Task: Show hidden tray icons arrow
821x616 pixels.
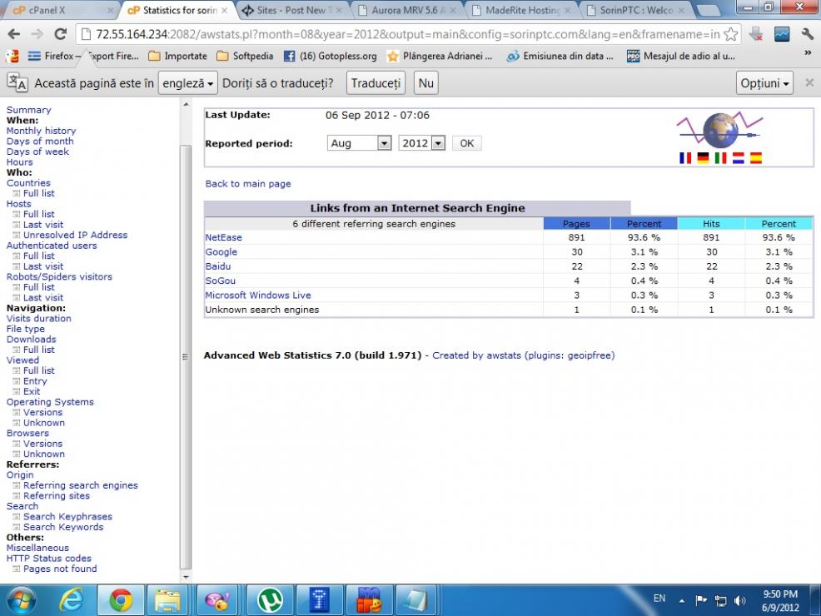Action: [682, 601]
